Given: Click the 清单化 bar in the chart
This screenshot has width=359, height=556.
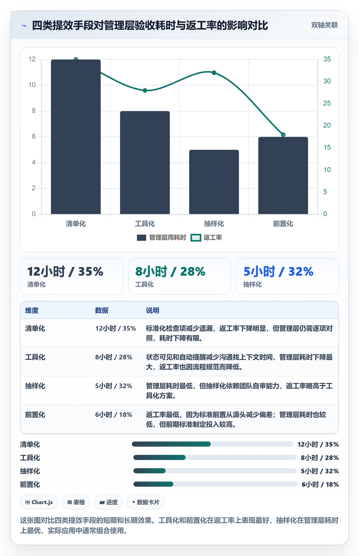Looking at the screenshot, I should tap(76, 137).
